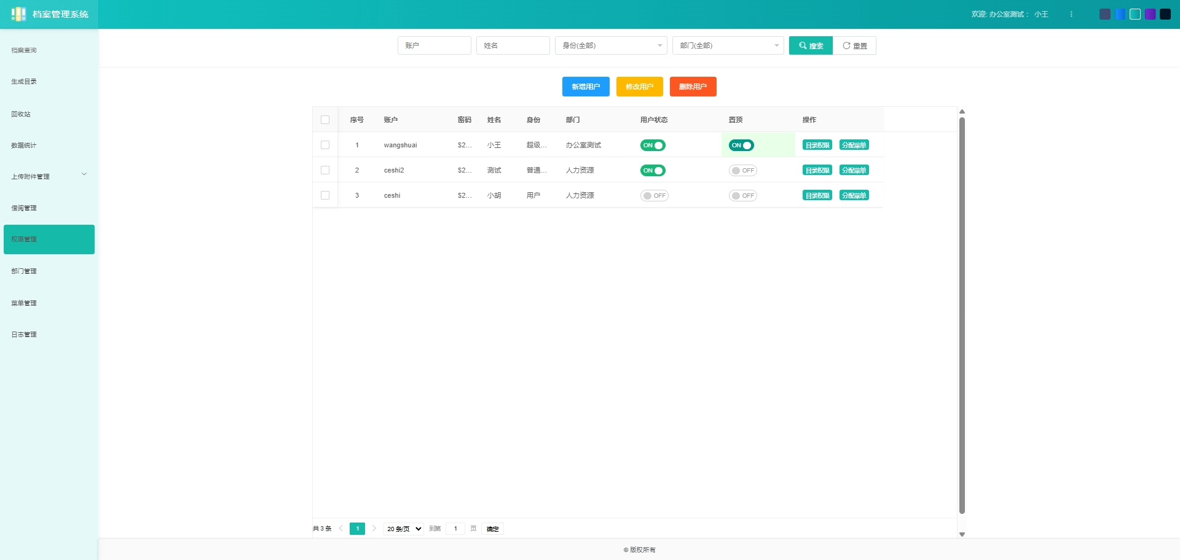Check the row checkbox for ceshi

(x=325, y=195)
